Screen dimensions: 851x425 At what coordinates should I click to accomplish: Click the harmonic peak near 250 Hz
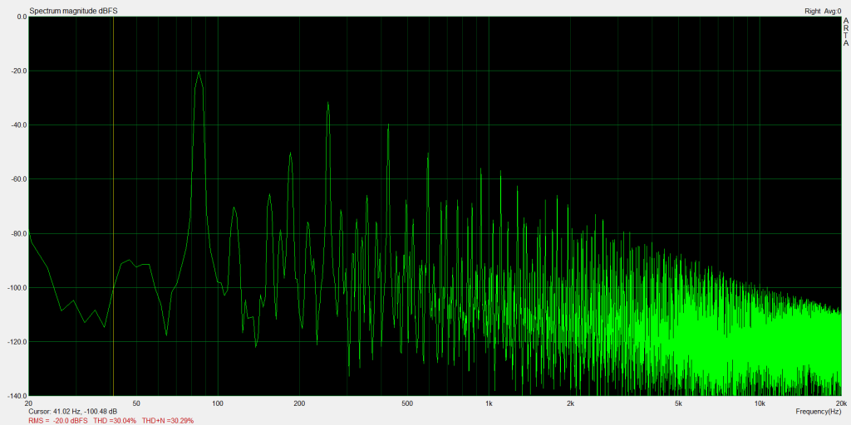(327, 103)
